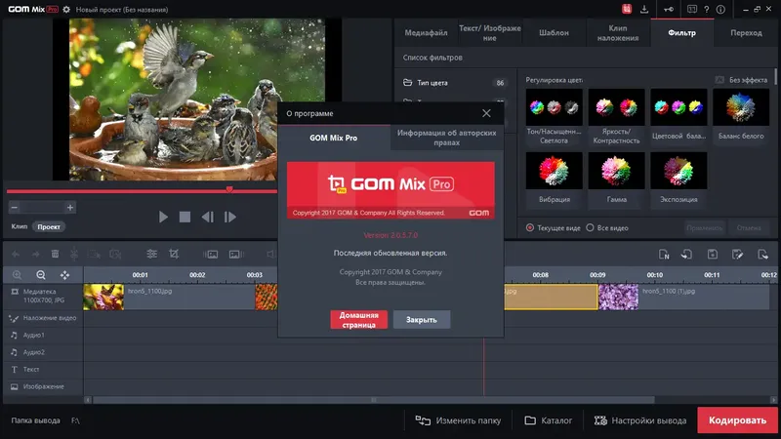
Task: Increase value with the plus stepper
Action: pyautogui.click(x=70, y=208)
